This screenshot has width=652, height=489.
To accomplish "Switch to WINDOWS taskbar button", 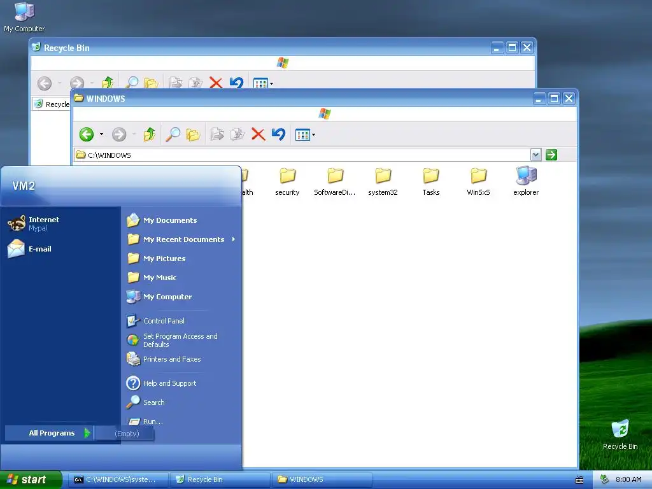I will point(322,480).
